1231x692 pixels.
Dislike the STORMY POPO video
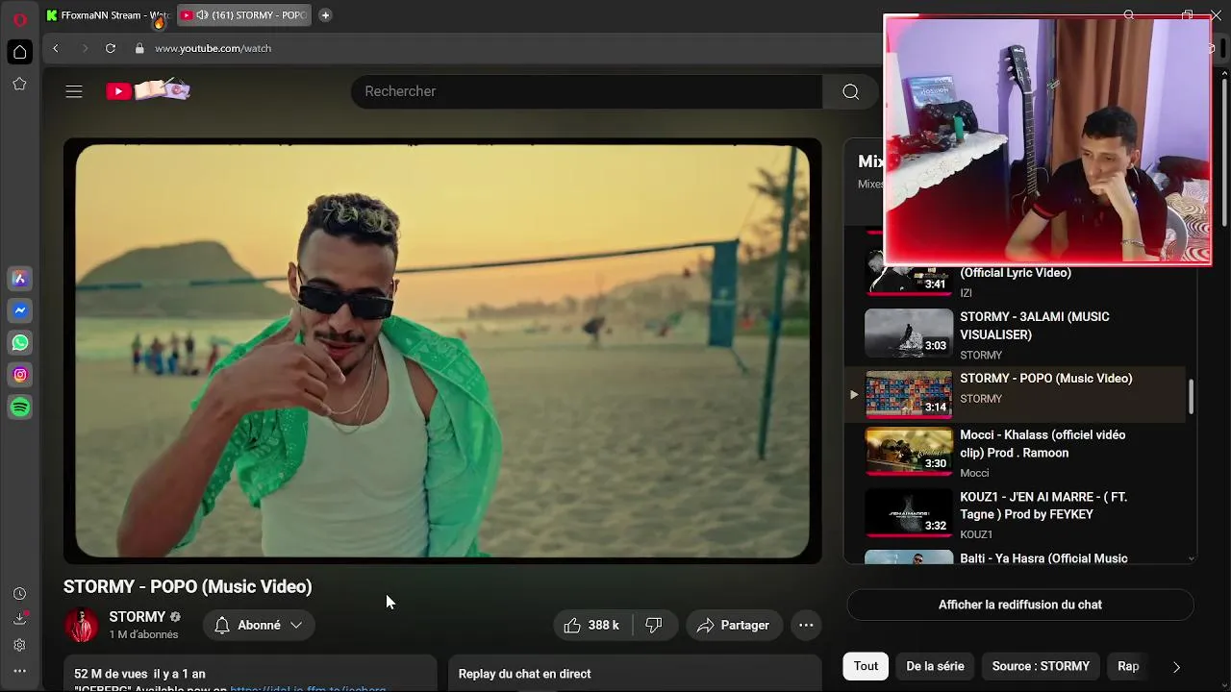click(x=655, y=625)
